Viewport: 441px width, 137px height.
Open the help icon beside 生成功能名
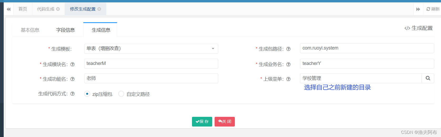click(x=73, y=79)
